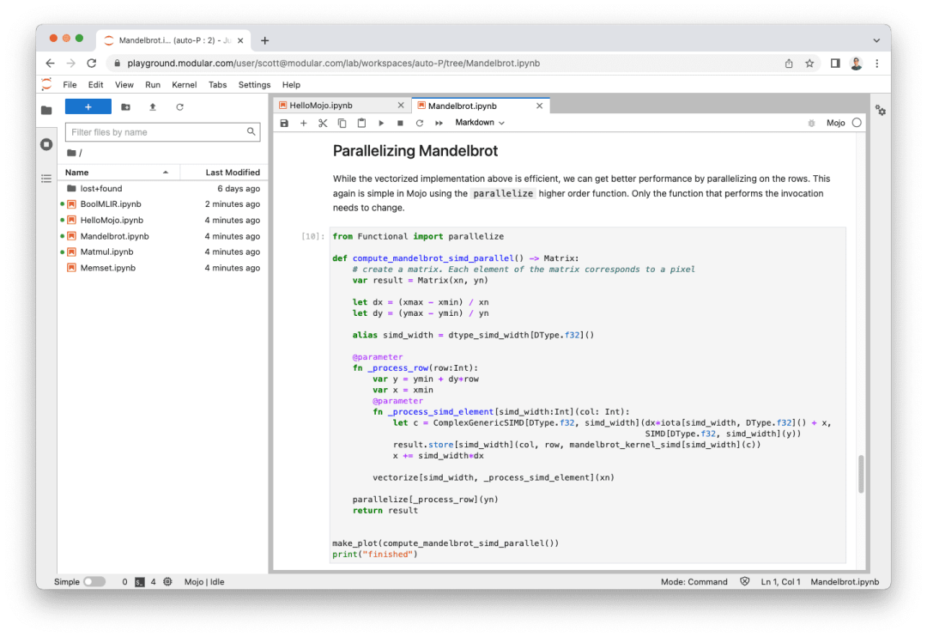Open the cell type Markdown dropdown
Image resolution: width=927 pixels, height=637 pixels.
coord(480,123)
